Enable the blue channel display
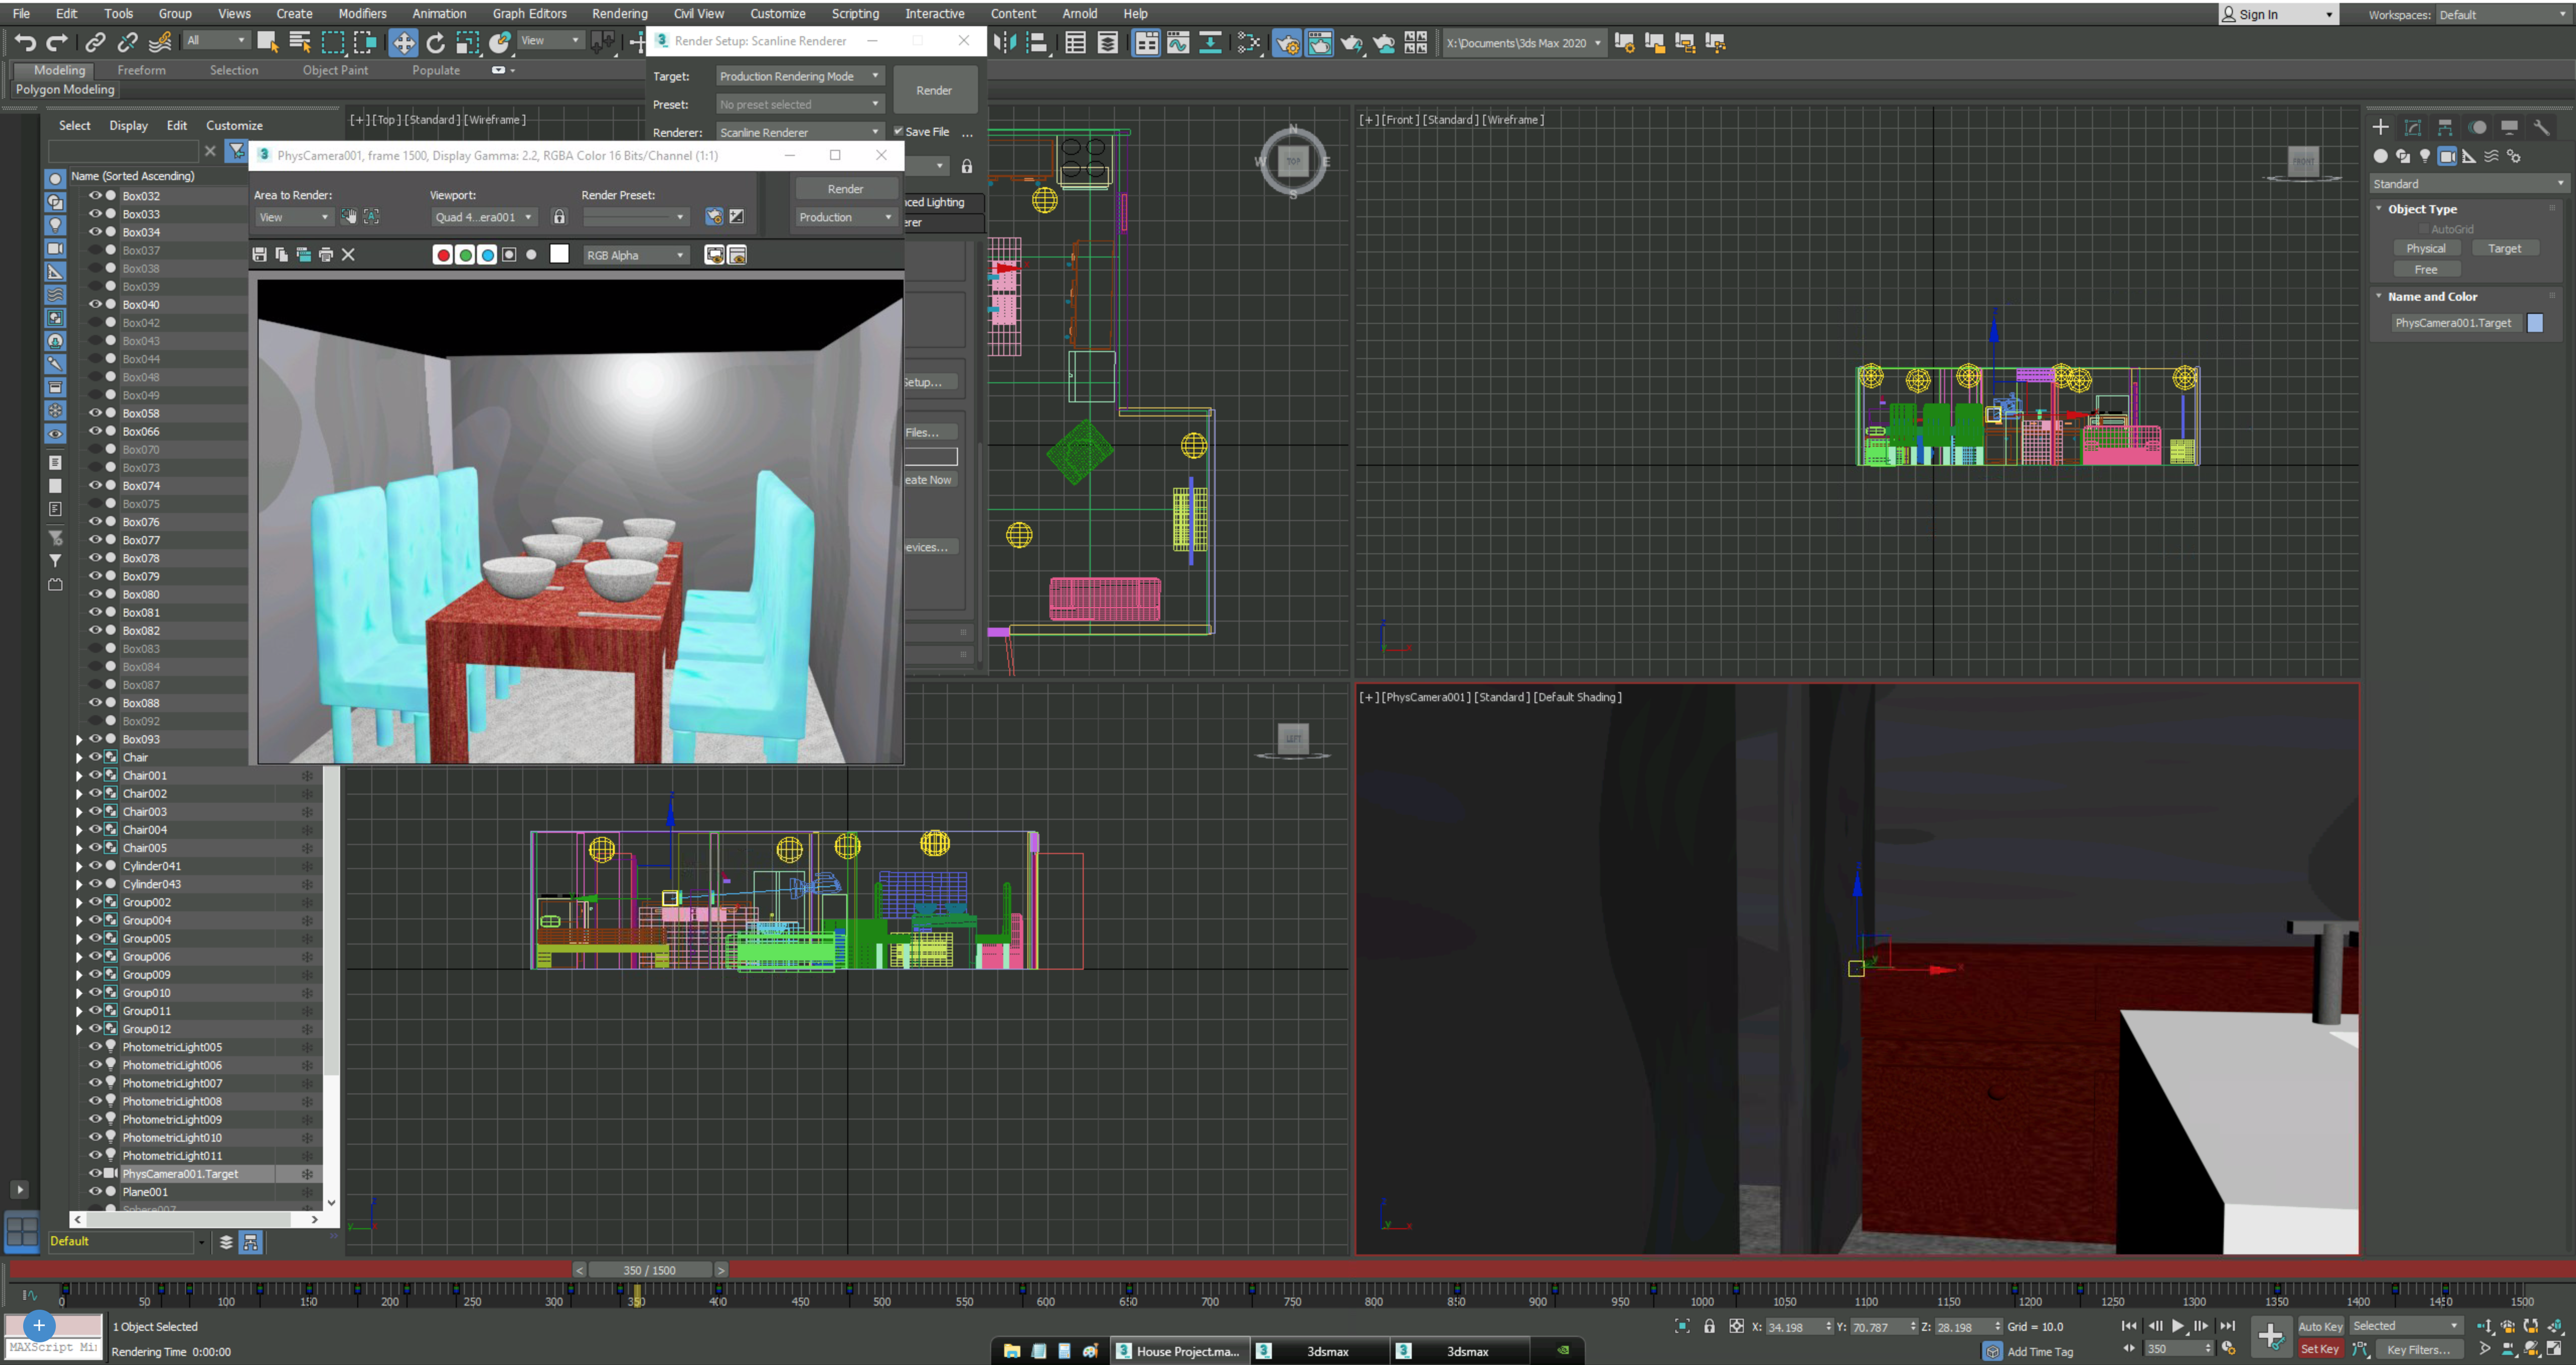The image size is (2576, 1365). pyautogui.click(x=487, y=255)
